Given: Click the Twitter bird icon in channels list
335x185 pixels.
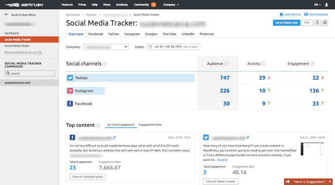Looking at the screenshot, I should click(70, 78).
